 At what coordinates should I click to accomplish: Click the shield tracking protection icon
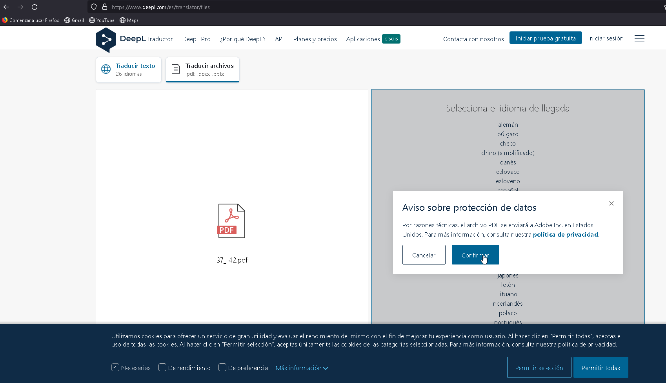click(94, 7)
